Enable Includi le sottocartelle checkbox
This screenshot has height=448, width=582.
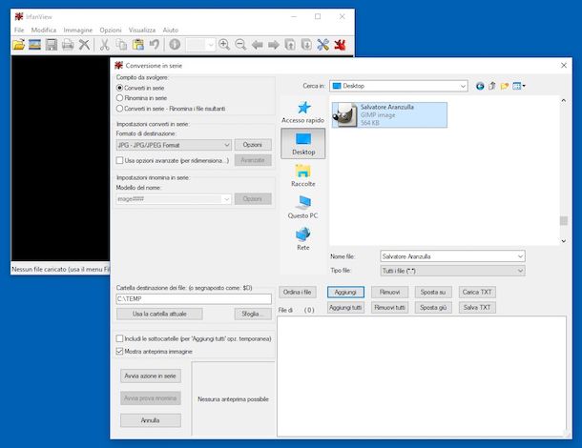point(119,338)
